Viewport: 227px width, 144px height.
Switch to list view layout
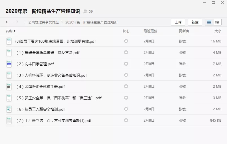[x=209, y=22]
